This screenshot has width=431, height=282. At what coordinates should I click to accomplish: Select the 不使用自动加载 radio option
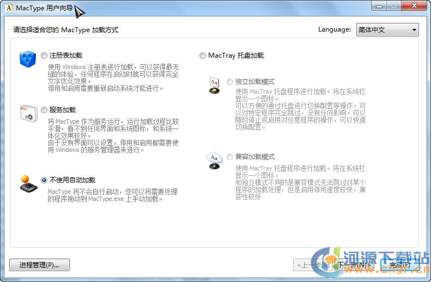(x=44, y=180)
